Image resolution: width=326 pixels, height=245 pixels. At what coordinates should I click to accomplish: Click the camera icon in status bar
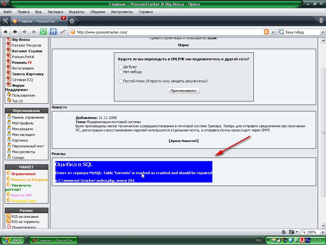[x=292, y=232]
